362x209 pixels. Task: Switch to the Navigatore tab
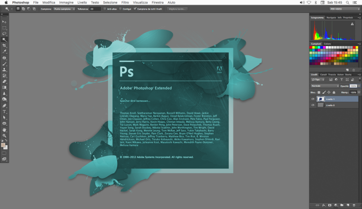[x=331, y=18]
